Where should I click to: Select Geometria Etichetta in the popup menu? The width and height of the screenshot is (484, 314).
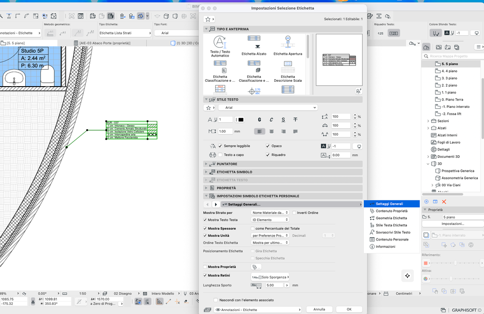tap(391, 218)
